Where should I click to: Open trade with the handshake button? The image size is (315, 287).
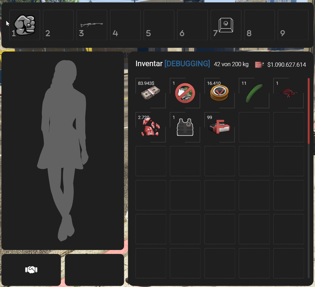tap(31, 270)
